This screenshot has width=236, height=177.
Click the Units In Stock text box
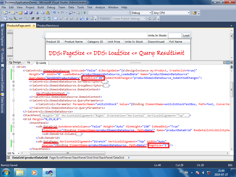(x=174, y=36)
